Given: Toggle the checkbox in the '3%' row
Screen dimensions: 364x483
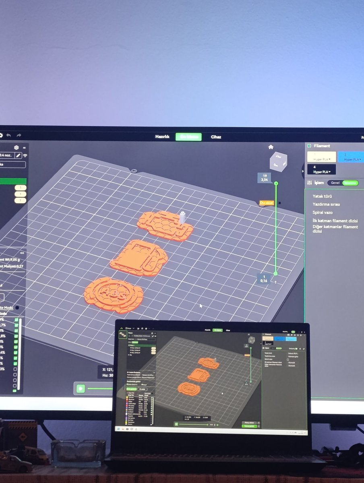Looking at the screenshot, I should click(15, 369).
